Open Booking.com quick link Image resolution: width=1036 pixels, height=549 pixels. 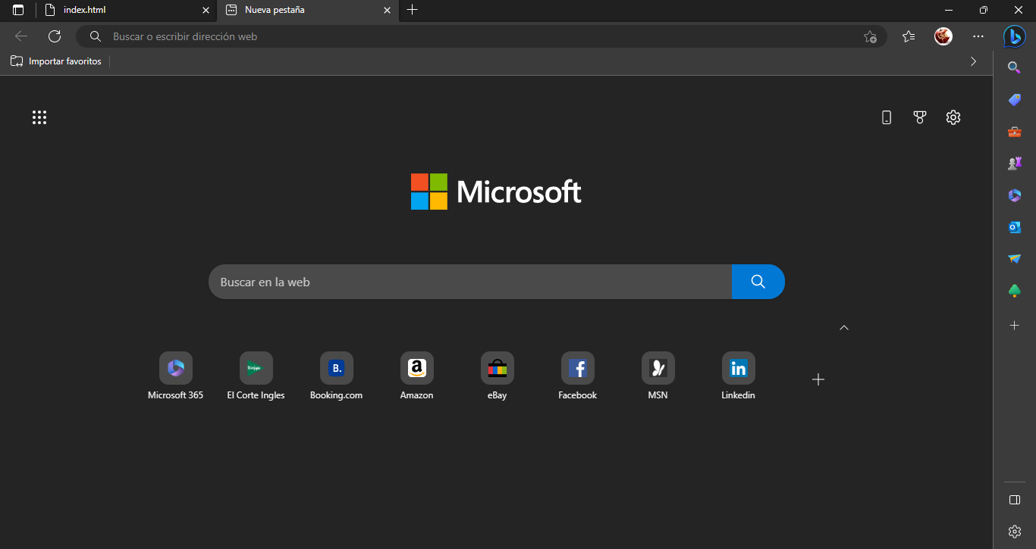click(x=337, y=376)
